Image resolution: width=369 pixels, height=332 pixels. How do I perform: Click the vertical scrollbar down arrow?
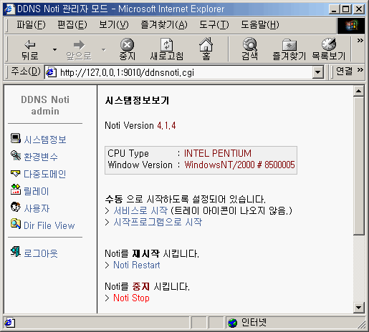(358, 308)
